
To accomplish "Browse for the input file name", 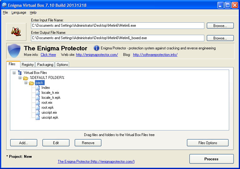I will point(220,26).
